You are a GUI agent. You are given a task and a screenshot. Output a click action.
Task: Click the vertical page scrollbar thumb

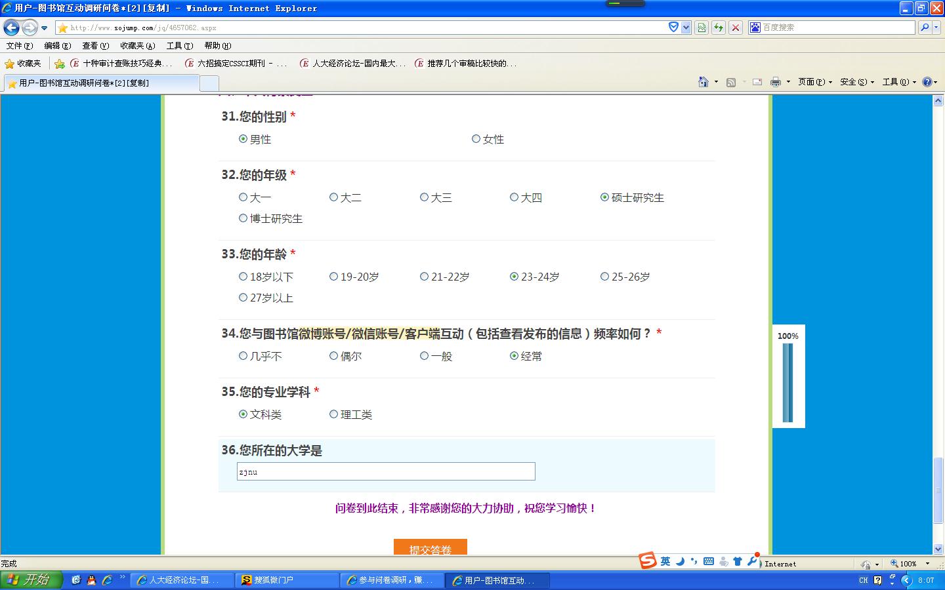coord(938,490)
